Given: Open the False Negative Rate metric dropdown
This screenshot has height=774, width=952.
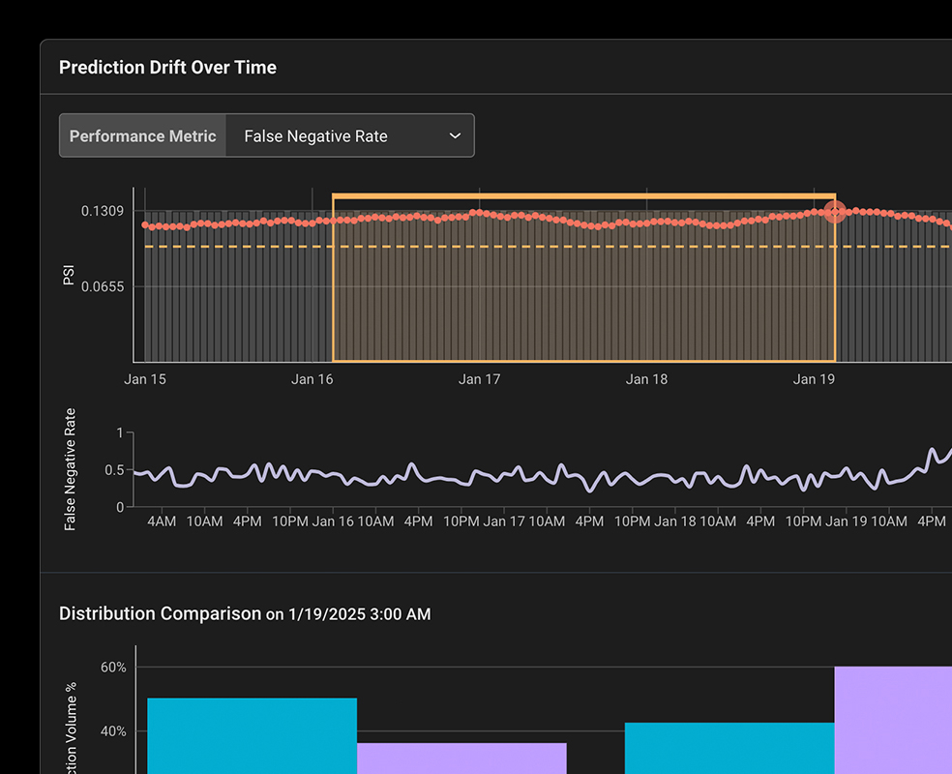Looking at the screenshot, I should click(x=348, y=136).
